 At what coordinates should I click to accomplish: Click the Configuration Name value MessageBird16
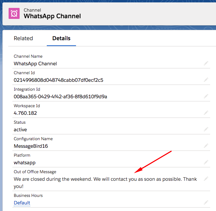(x=31, y=146)
